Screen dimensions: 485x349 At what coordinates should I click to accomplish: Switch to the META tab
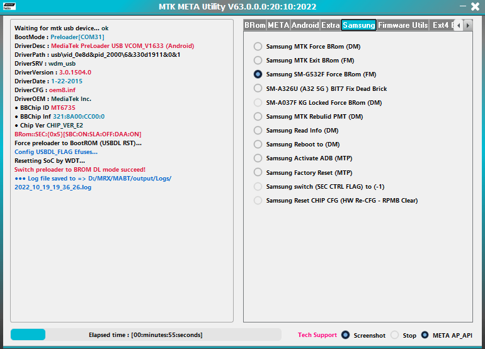pyautogui.click(x=278, y=25)
